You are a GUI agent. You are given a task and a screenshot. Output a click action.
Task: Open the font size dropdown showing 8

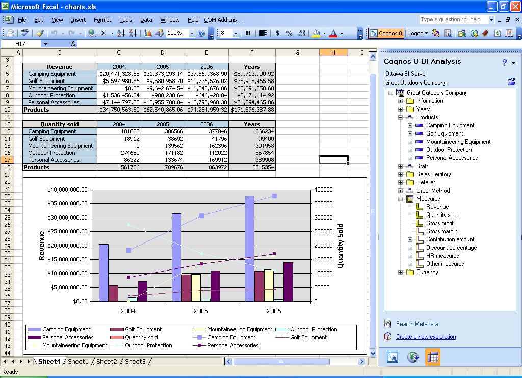point(236,33)
